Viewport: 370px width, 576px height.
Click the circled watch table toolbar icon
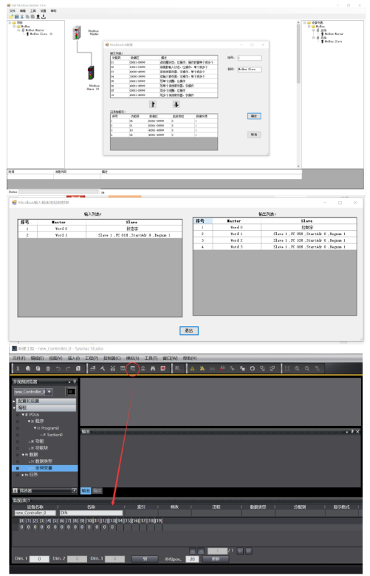point(132,368)
